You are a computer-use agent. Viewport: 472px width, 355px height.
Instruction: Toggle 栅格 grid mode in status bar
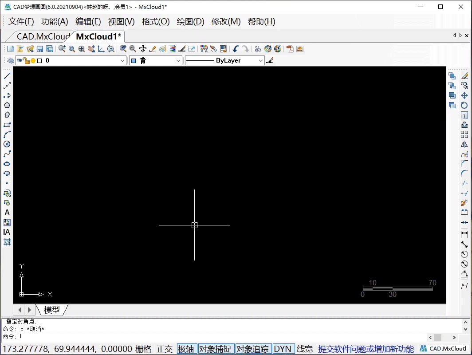(143, 349)
